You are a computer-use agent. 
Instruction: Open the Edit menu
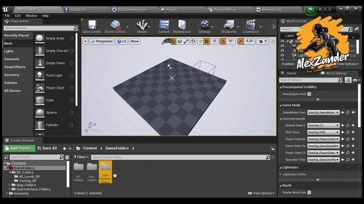(x=18, y=16)
